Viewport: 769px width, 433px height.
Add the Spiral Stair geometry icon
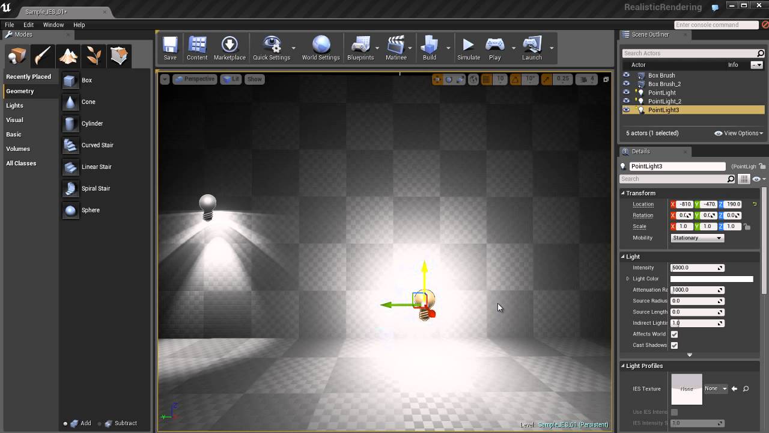tap(71, 188)
